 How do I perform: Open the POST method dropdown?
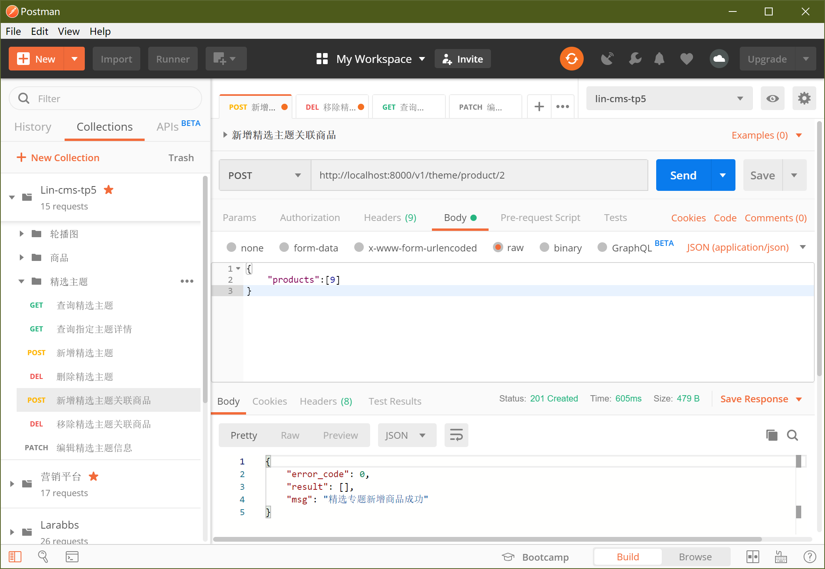coord(265,175)
